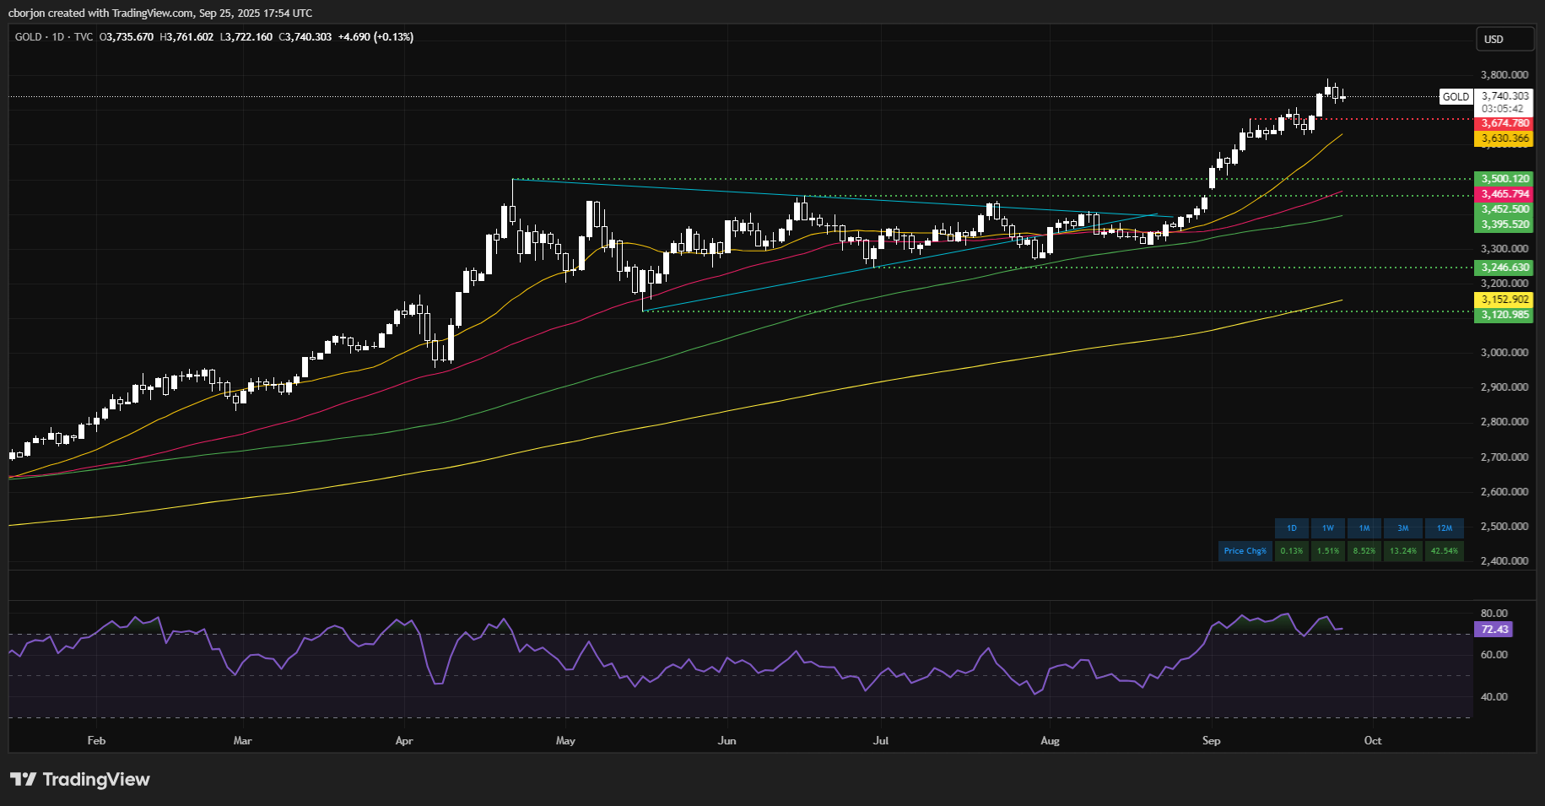
Task: Select the 1W period cell
Action: (1328, 528)
